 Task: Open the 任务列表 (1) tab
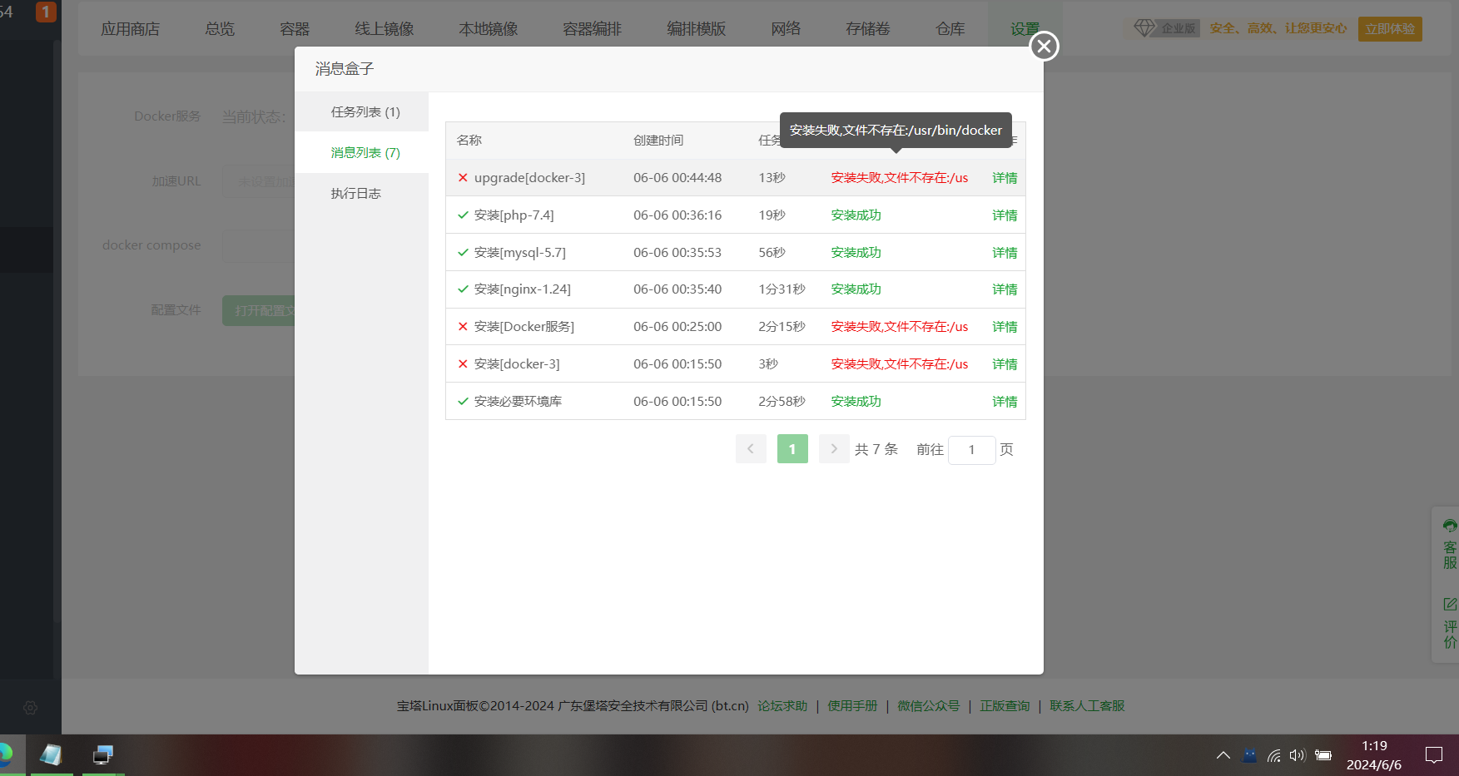[365, 111]
